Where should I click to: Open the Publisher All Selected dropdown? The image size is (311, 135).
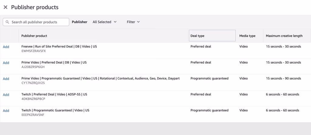coord(104,22)
